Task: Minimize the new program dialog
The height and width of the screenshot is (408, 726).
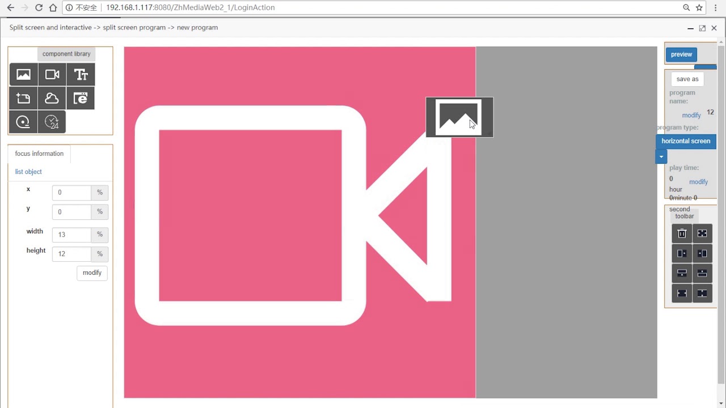Action: click(690, 28)
